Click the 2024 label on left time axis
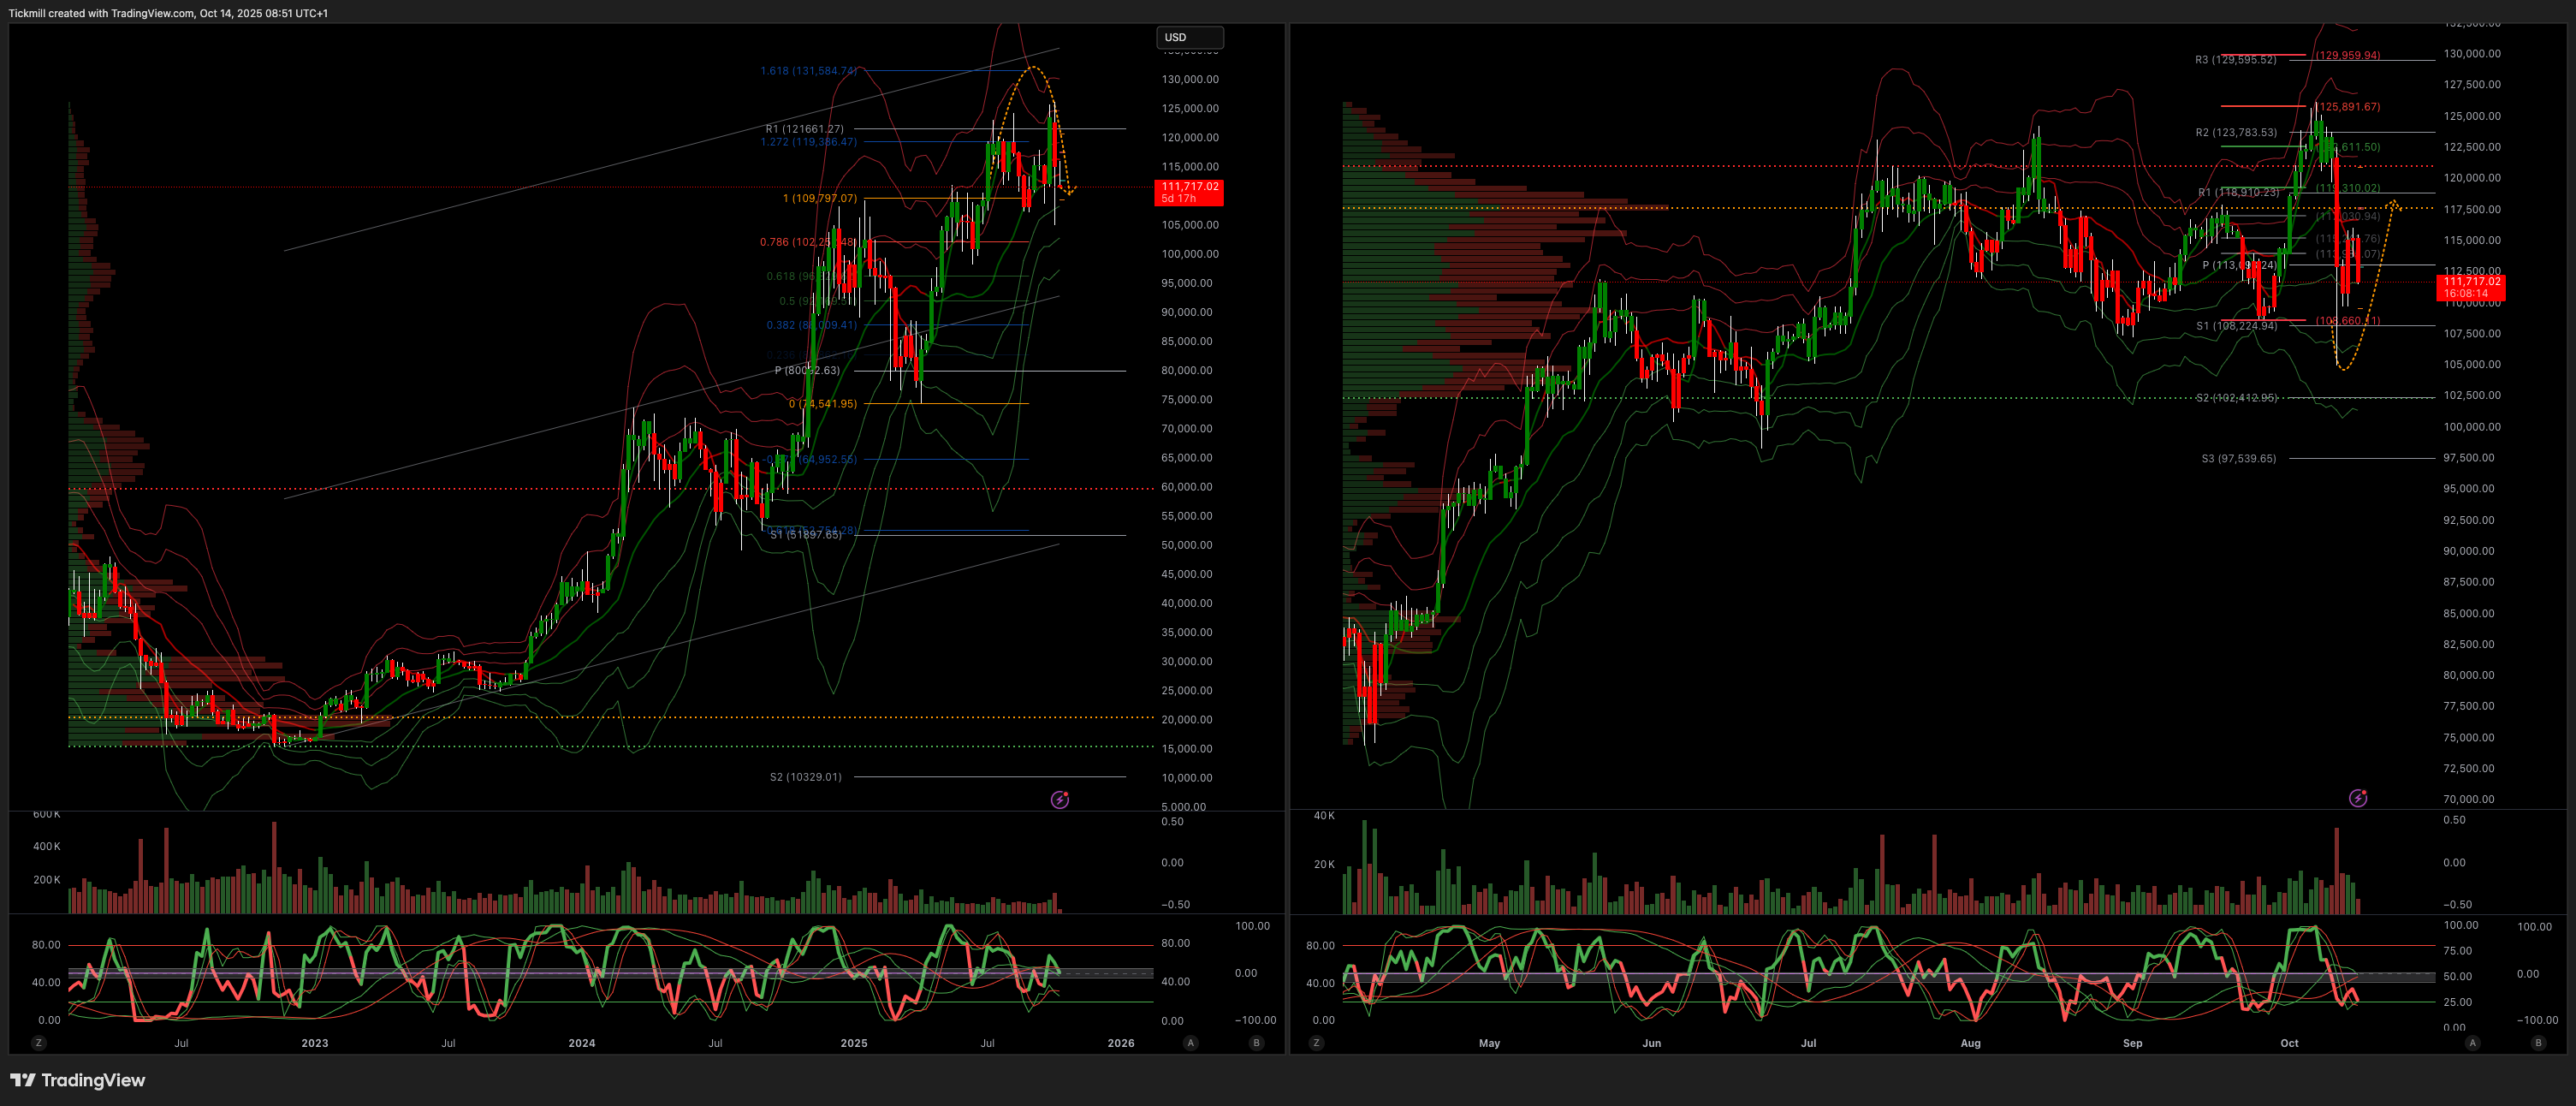 point(581,1043)
